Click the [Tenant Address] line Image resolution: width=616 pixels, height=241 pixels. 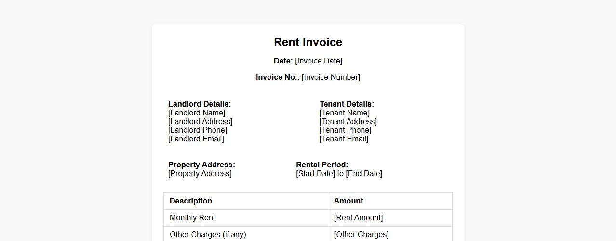click(348, 121)
